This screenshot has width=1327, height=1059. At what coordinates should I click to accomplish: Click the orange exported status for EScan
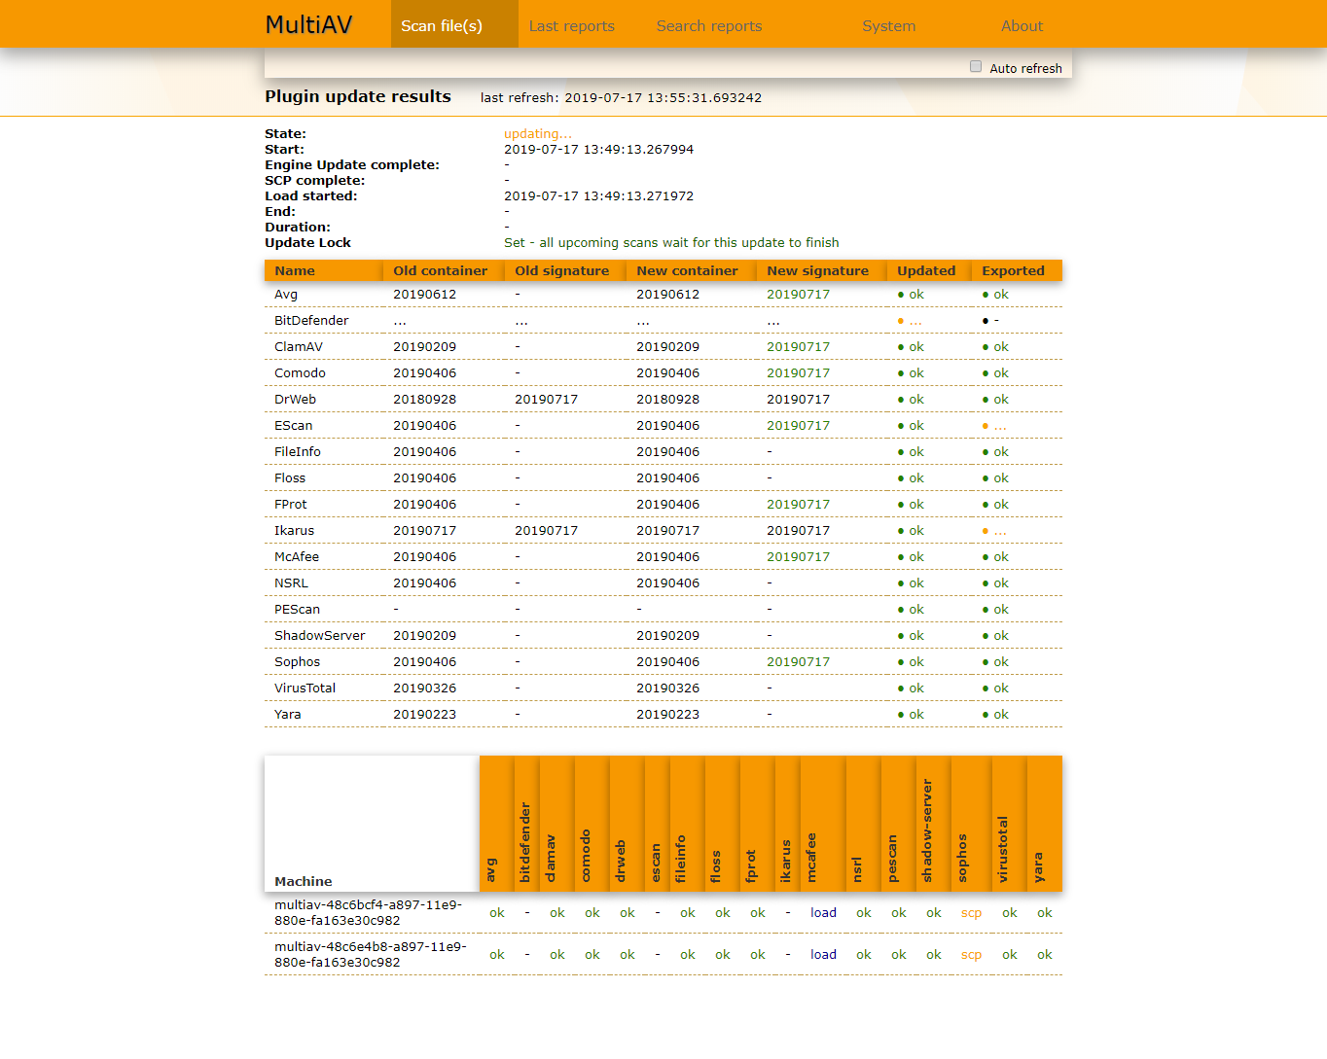point(994,426)
